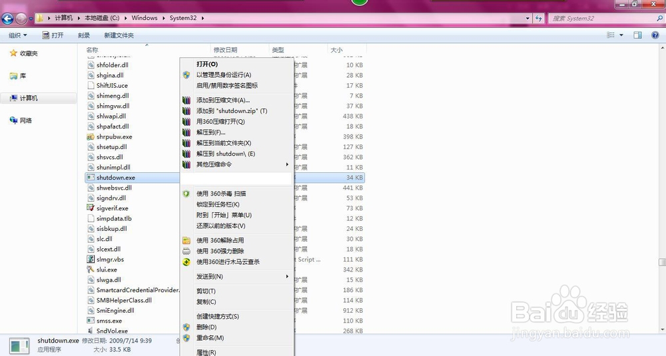This screenshot has width=666, height=356.
Task: Open the view options dropdown arrow
Action: (621, 35)
